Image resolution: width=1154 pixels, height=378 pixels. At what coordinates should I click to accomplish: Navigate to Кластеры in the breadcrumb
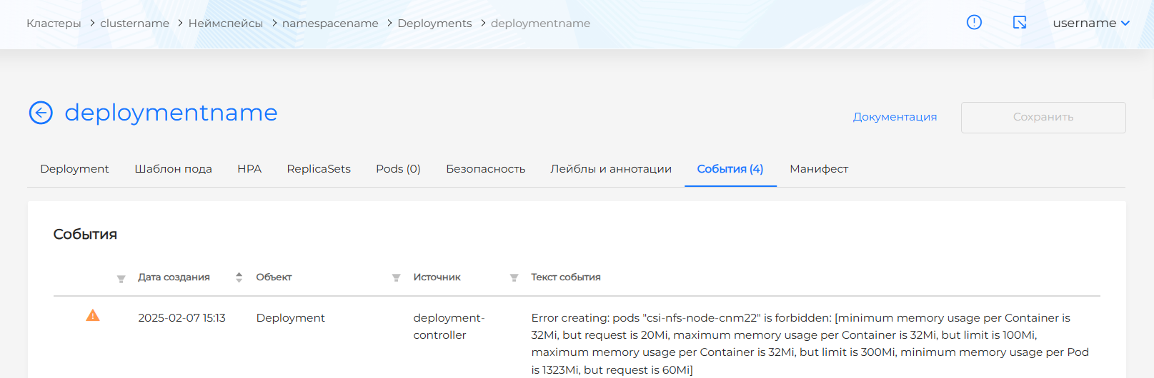[x=54, y=24]
